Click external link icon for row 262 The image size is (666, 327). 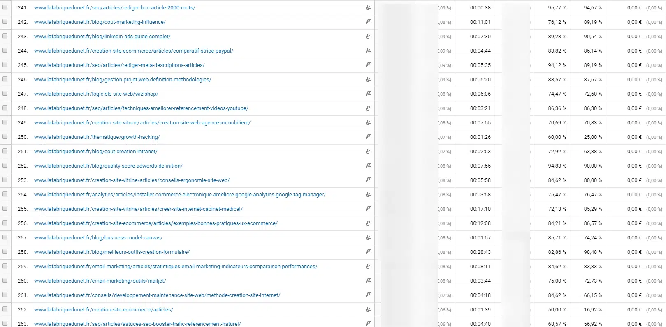point(369,309)
